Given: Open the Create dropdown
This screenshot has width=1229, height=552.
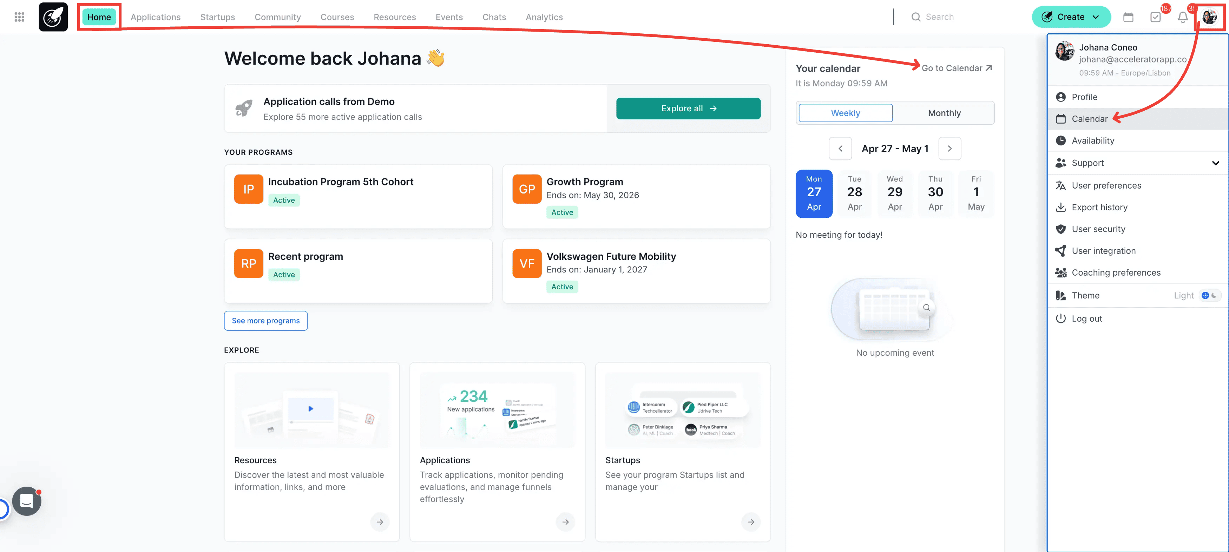Looking at the screenshot, I should click(1071, 17).
